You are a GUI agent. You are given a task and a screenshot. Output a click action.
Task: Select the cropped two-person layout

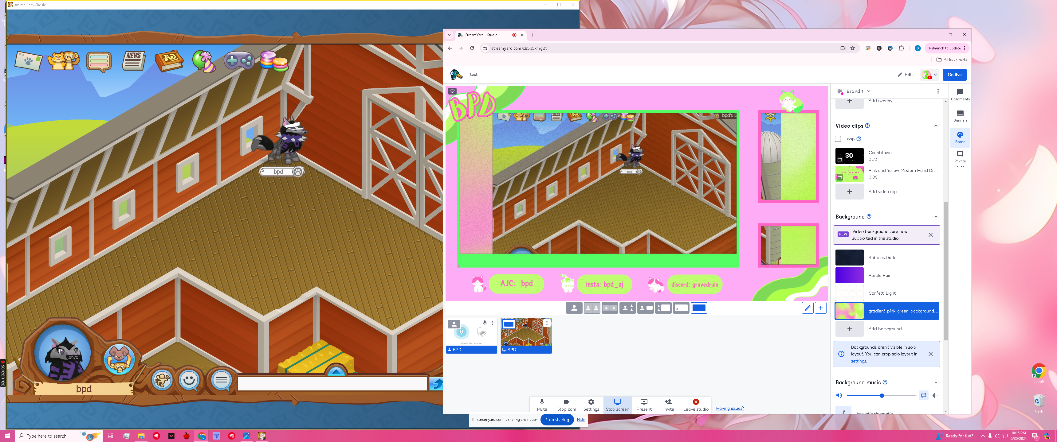[x=592, y=308]
